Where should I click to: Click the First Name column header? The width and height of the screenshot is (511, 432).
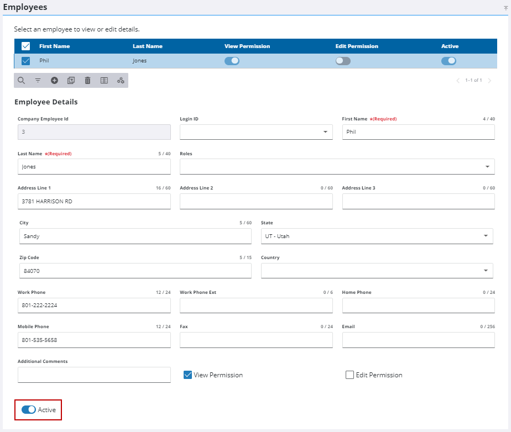click(x=55, y=46)
